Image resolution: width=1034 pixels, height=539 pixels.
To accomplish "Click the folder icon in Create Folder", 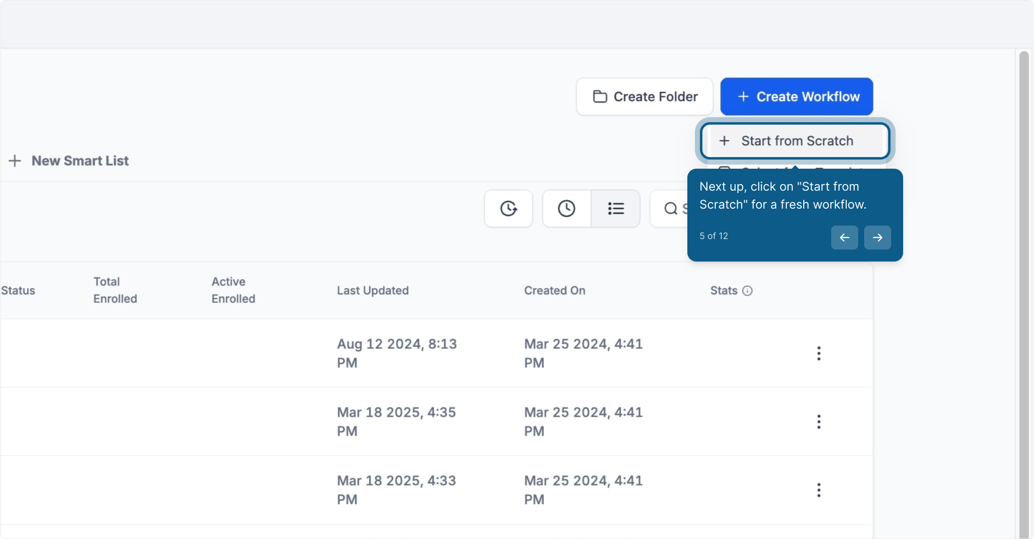I will pyautogui.click(x=600, y=96).
